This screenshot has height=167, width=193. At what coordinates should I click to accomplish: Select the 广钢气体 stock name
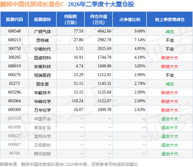(43, 32)
